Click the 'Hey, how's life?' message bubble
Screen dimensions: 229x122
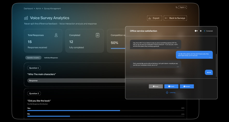(156, 44)
